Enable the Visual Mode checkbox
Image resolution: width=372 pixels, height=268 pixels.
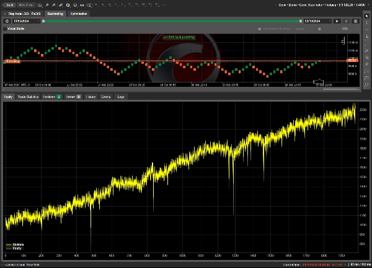[5, 29]
